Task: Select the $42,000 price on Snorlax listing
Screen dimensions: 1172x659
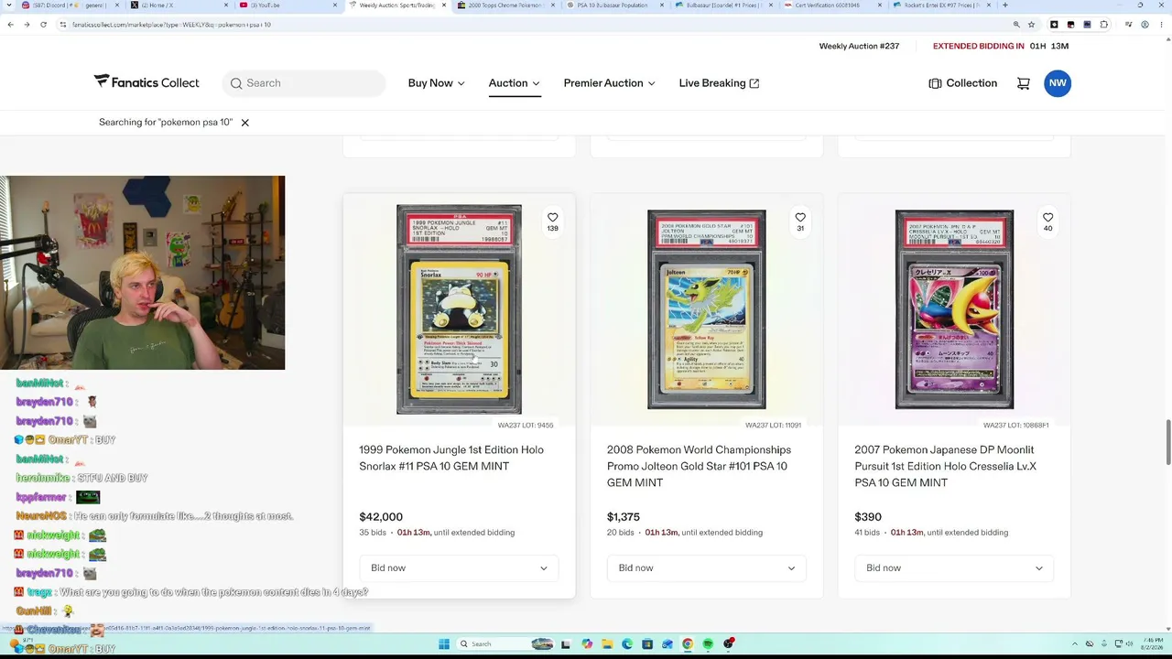Action: point(381,517)
